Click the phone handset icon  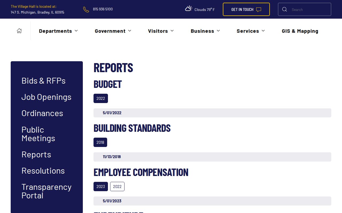click(86, 10)
